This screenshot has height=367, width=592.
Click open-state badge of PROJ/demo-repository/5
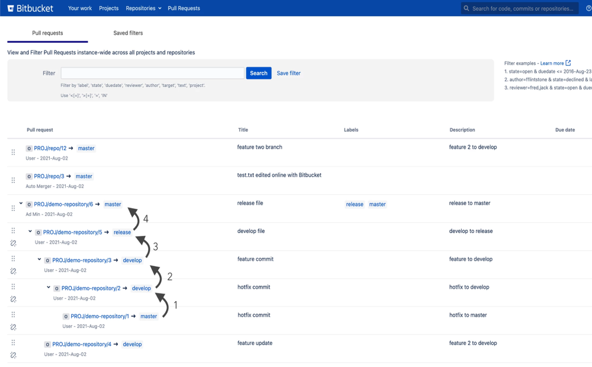38,232
